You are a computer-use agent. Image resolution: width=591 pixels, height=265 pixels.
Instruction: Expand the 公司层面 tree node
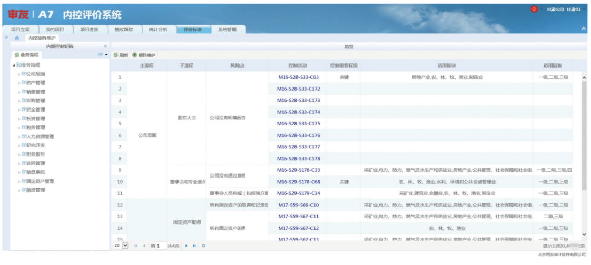pyautogui.click(x=19, y=74)
